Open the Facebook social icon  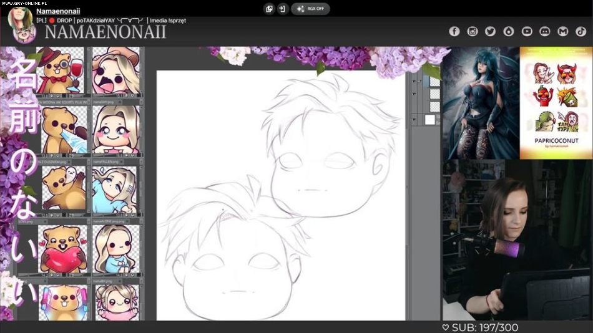(x=454, y=31)
